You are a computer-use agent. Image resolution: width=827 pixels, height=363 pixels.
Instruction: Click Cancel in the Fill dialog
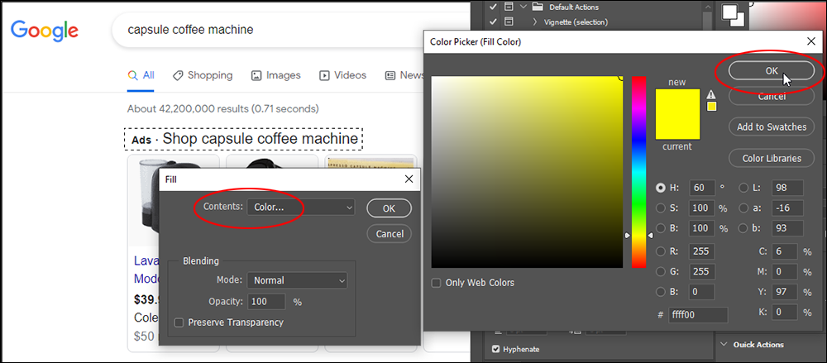tap(389, 234)
